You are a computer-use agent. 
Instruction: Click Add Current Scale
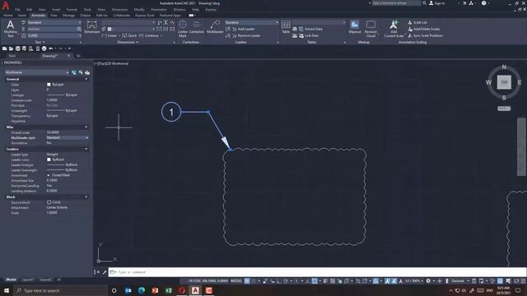click(x=394, y=29)
